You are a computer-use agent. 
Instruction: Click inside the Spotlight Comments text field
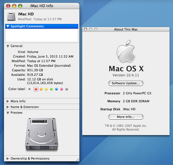pyautogui.click(x=42, y=35)
